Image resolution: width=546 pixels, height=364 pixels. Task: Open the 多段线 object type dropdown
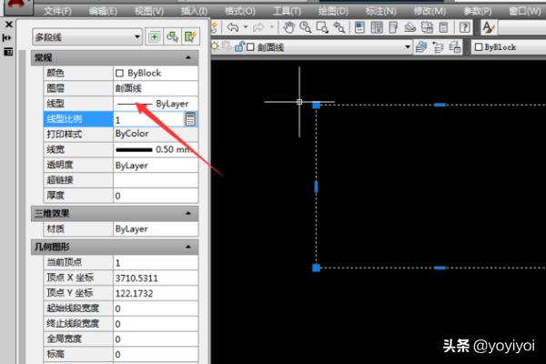pos(87,37)
